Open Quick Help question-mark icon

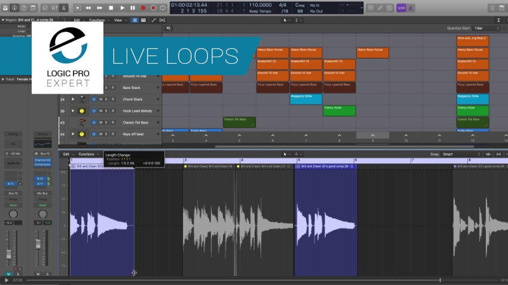coord(24,8)
